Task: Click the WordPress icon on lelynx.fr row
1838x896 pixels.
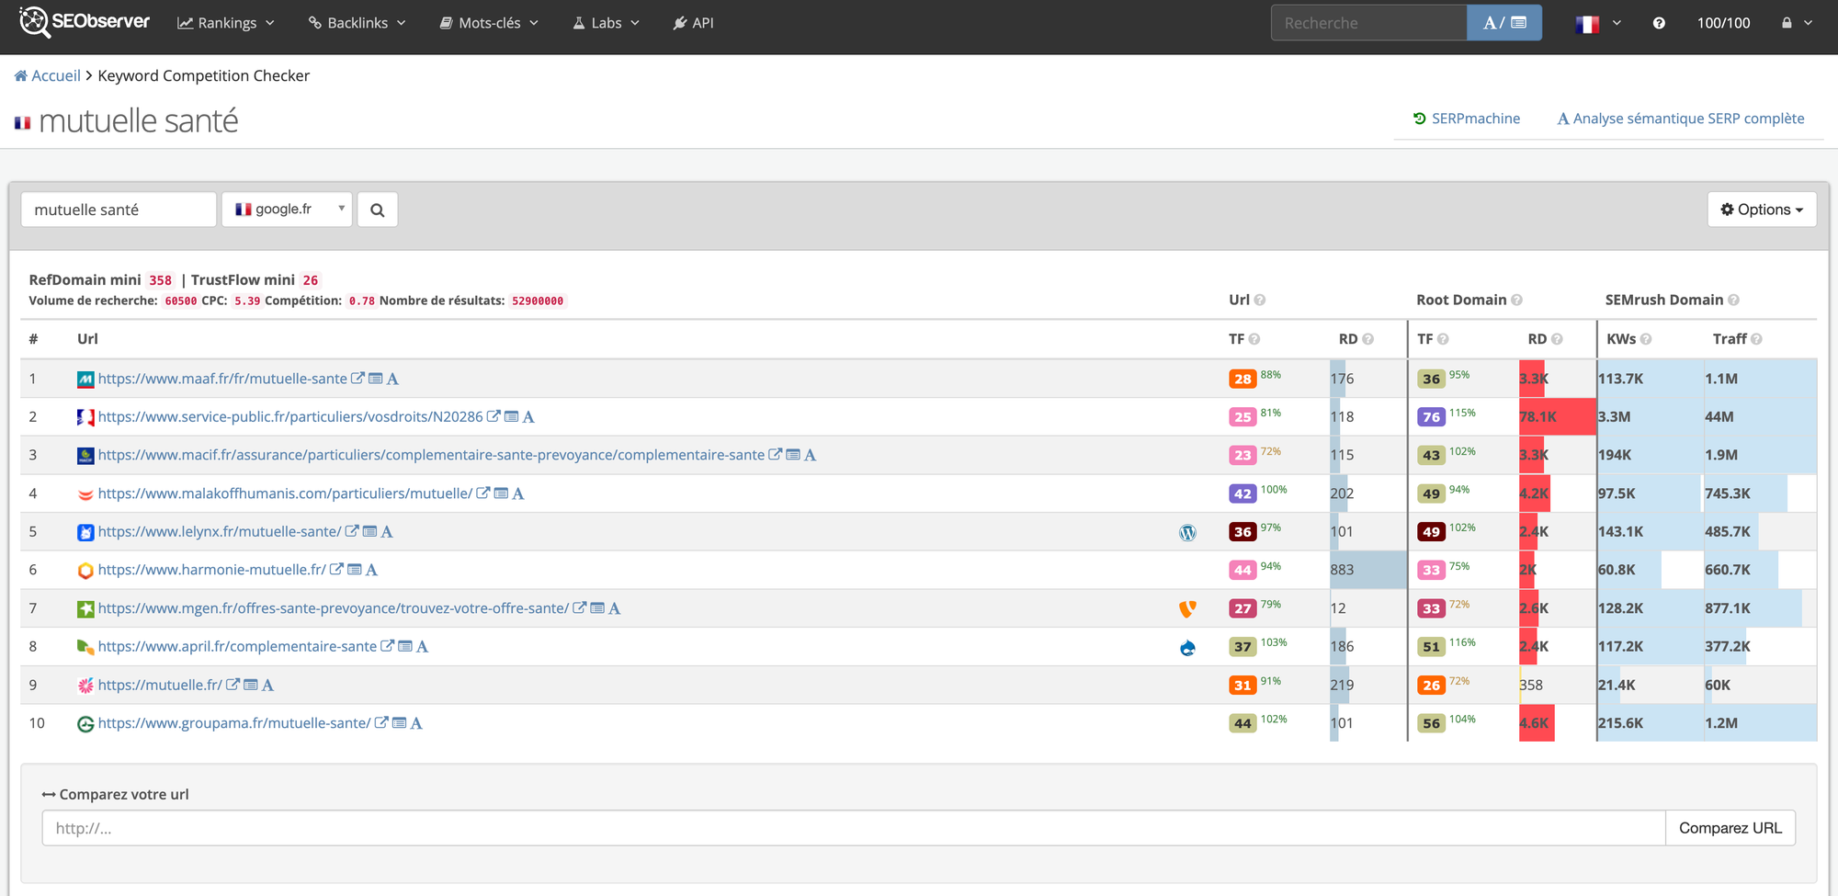Action: [1187, 532]
